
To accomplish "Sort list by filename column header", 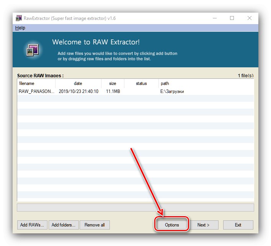I will (36, 83).
